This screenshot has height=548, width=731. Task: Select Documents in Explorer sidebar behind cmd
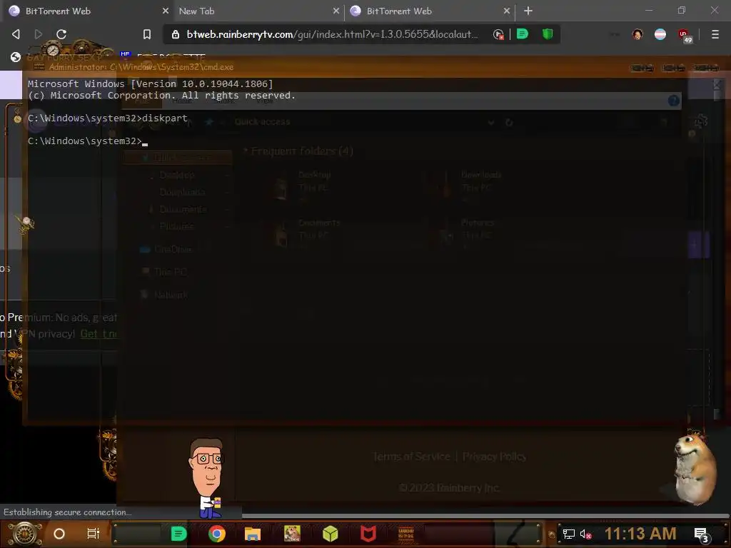point(183,209)
